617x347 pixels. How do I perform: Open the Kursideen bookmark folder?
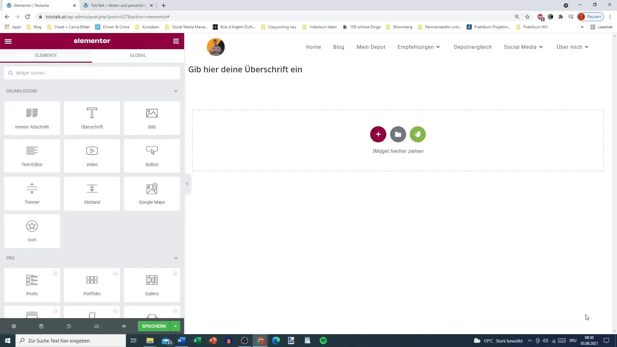[147, 27]
